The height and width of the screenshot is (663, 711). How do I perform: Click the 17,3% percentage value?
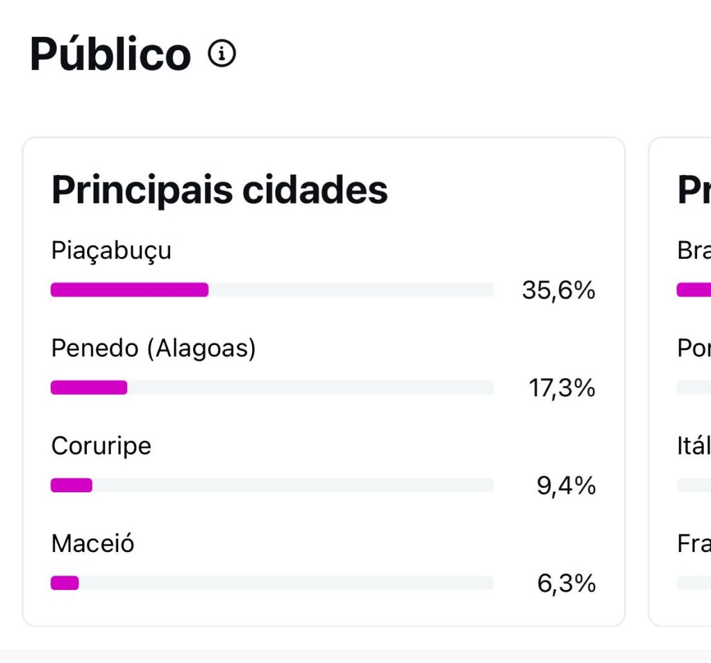(x=562, y=389)
